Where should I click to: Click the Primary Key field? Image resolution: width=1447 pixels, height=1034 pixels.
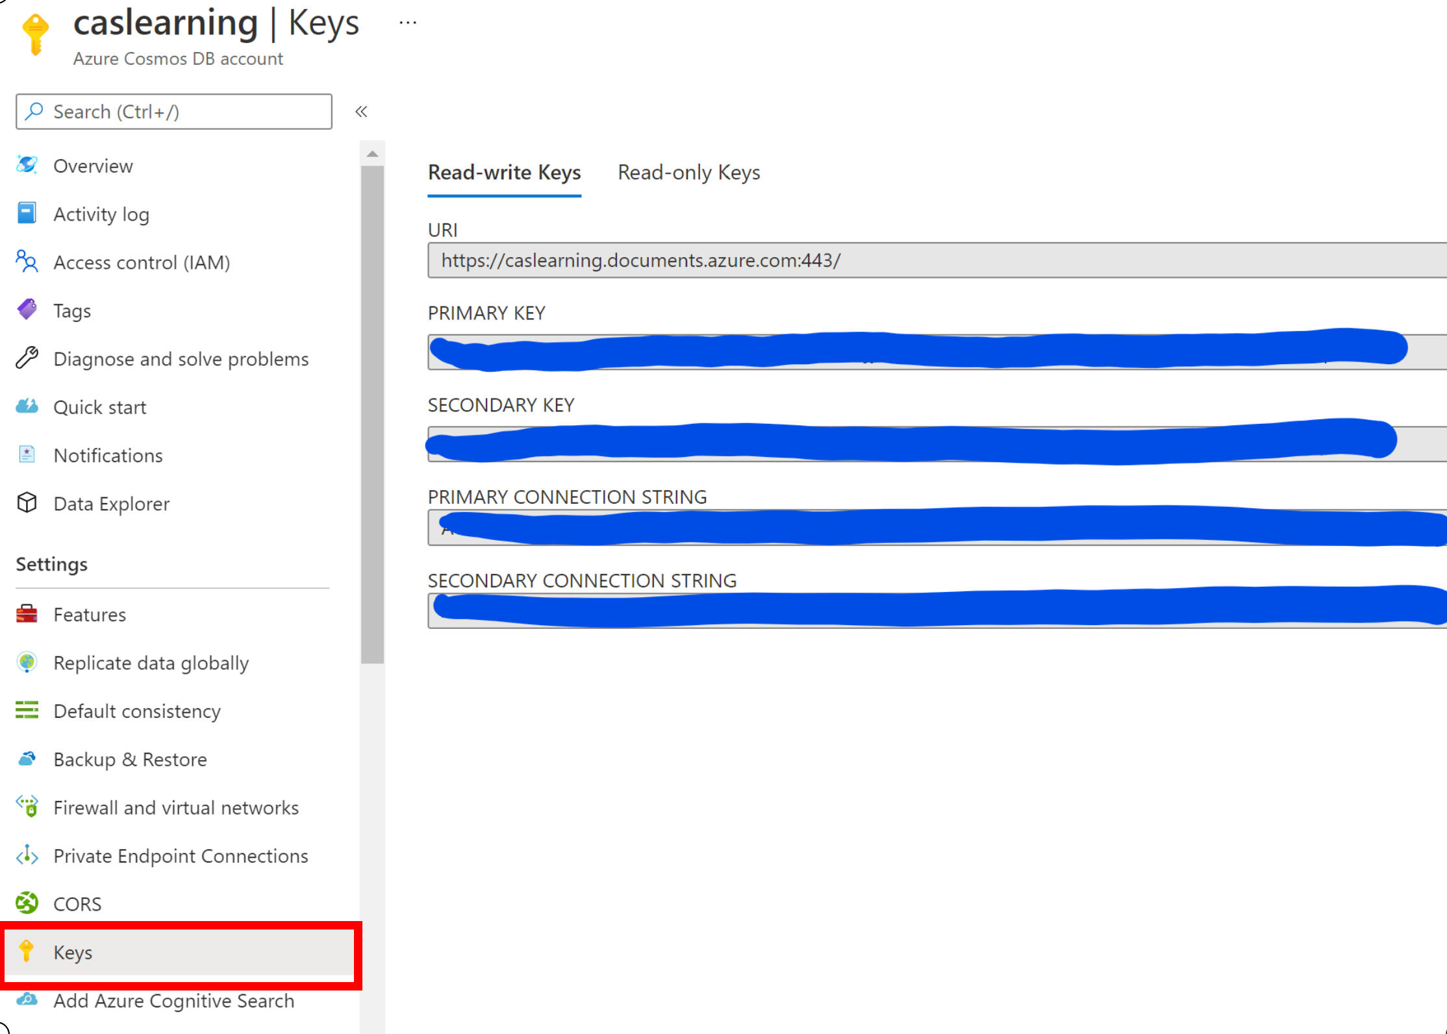937,352
